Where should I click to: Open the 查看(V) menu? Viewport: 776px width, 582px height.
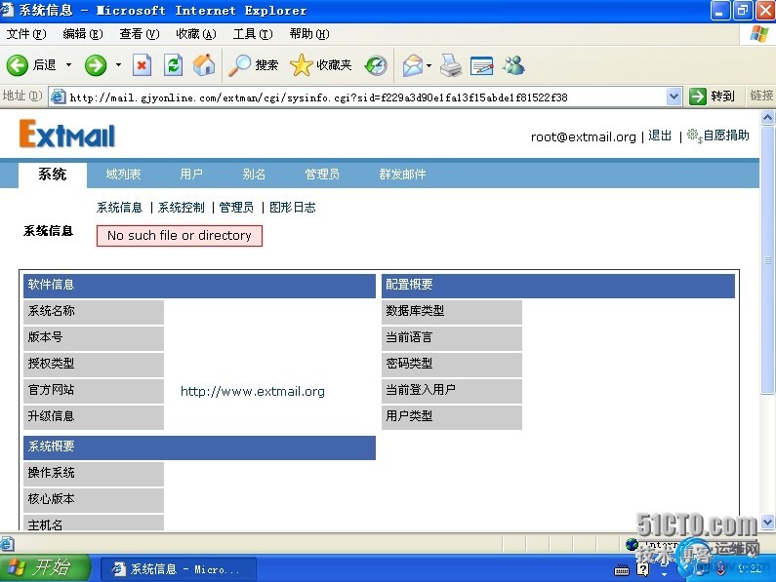(139, 34)
